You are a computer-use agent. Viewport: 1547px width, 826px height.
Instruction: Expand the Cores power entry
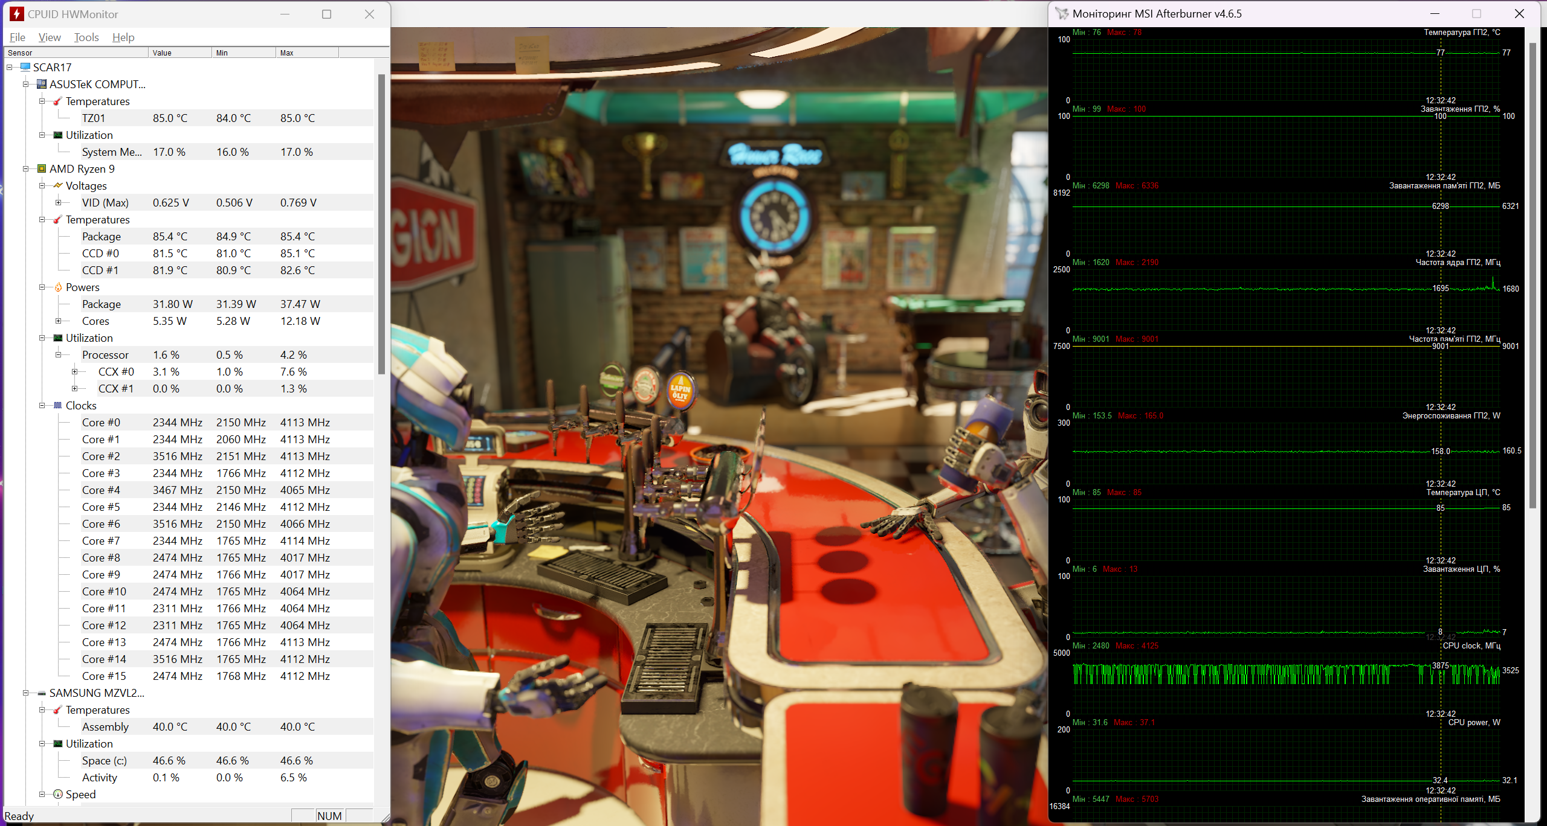coord(59,321)
